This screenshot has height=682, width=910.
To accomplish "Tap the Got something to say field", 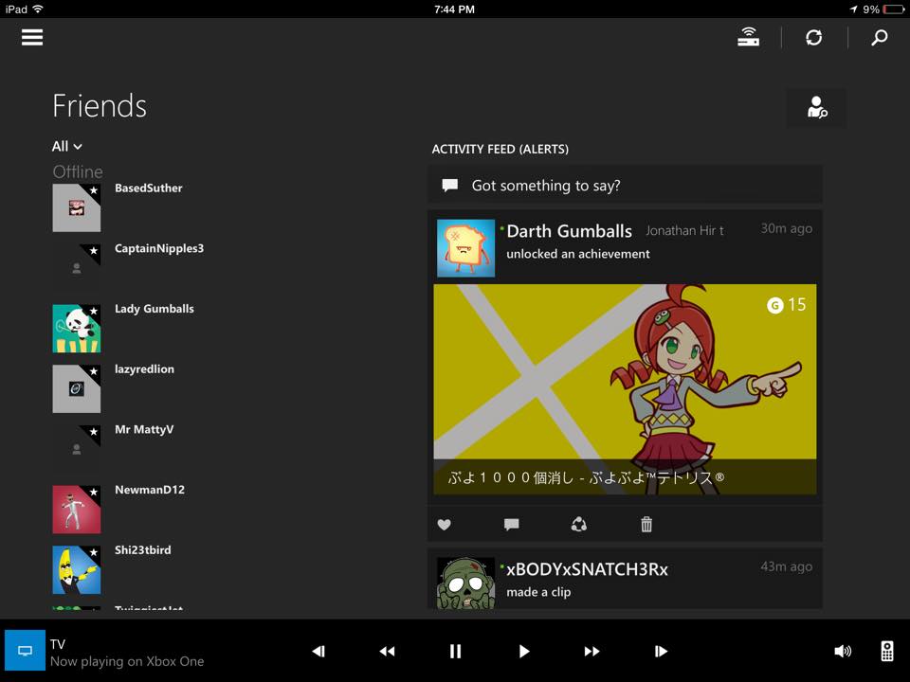I will coord(625,185).
